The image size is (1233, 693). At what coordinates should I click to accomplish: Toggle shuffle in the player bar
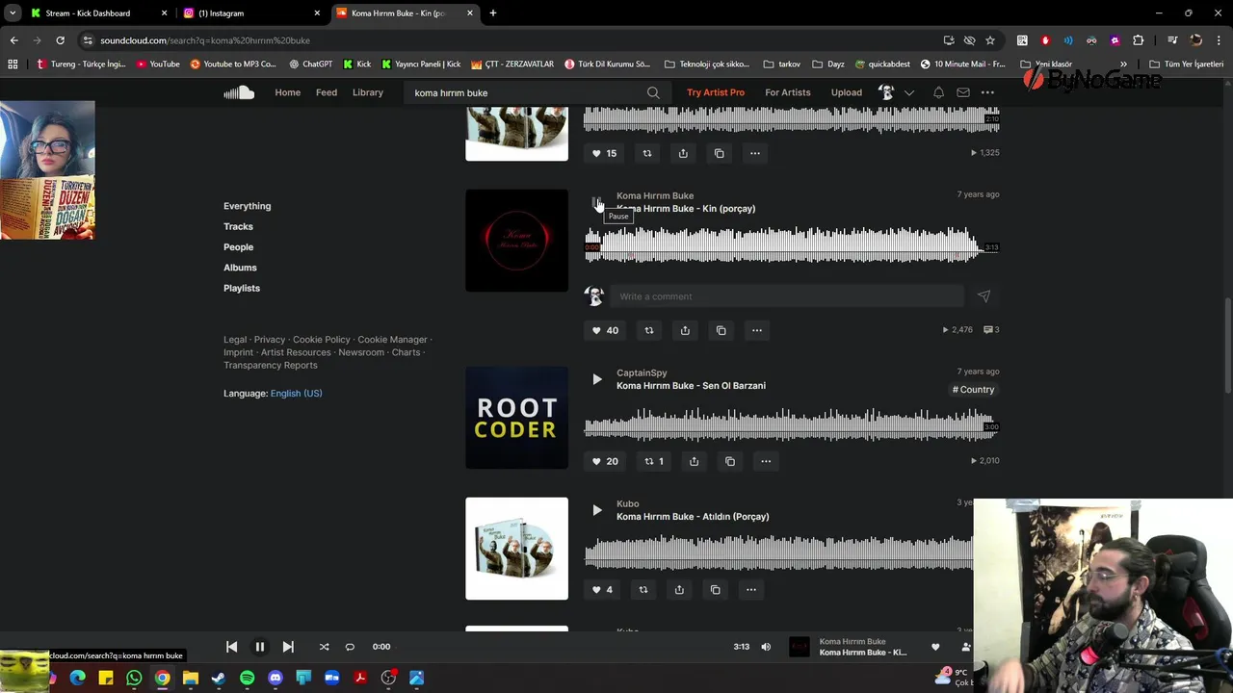[x=324, y=647]
